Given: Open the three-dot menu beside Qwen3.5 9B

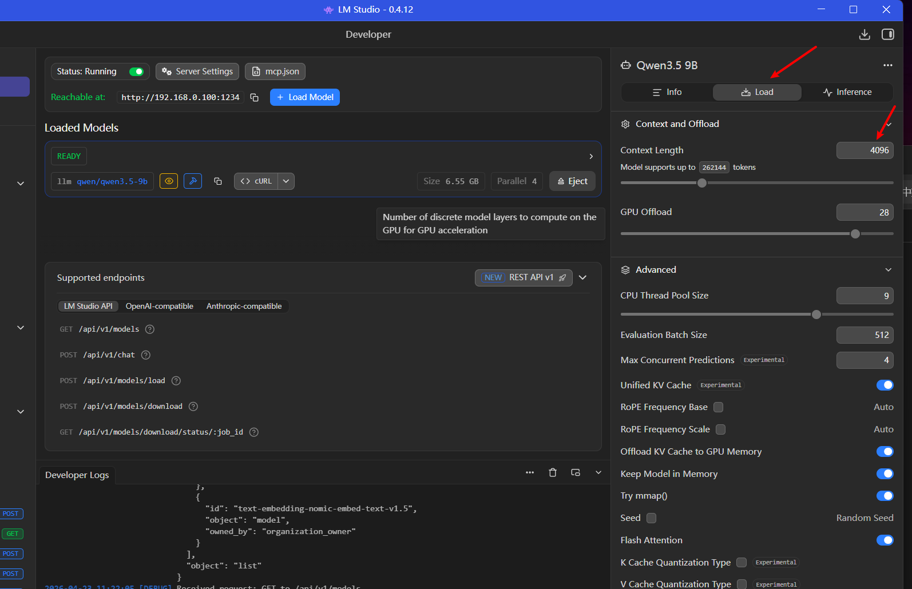Looking at the screenshot, I should point(887,65).
